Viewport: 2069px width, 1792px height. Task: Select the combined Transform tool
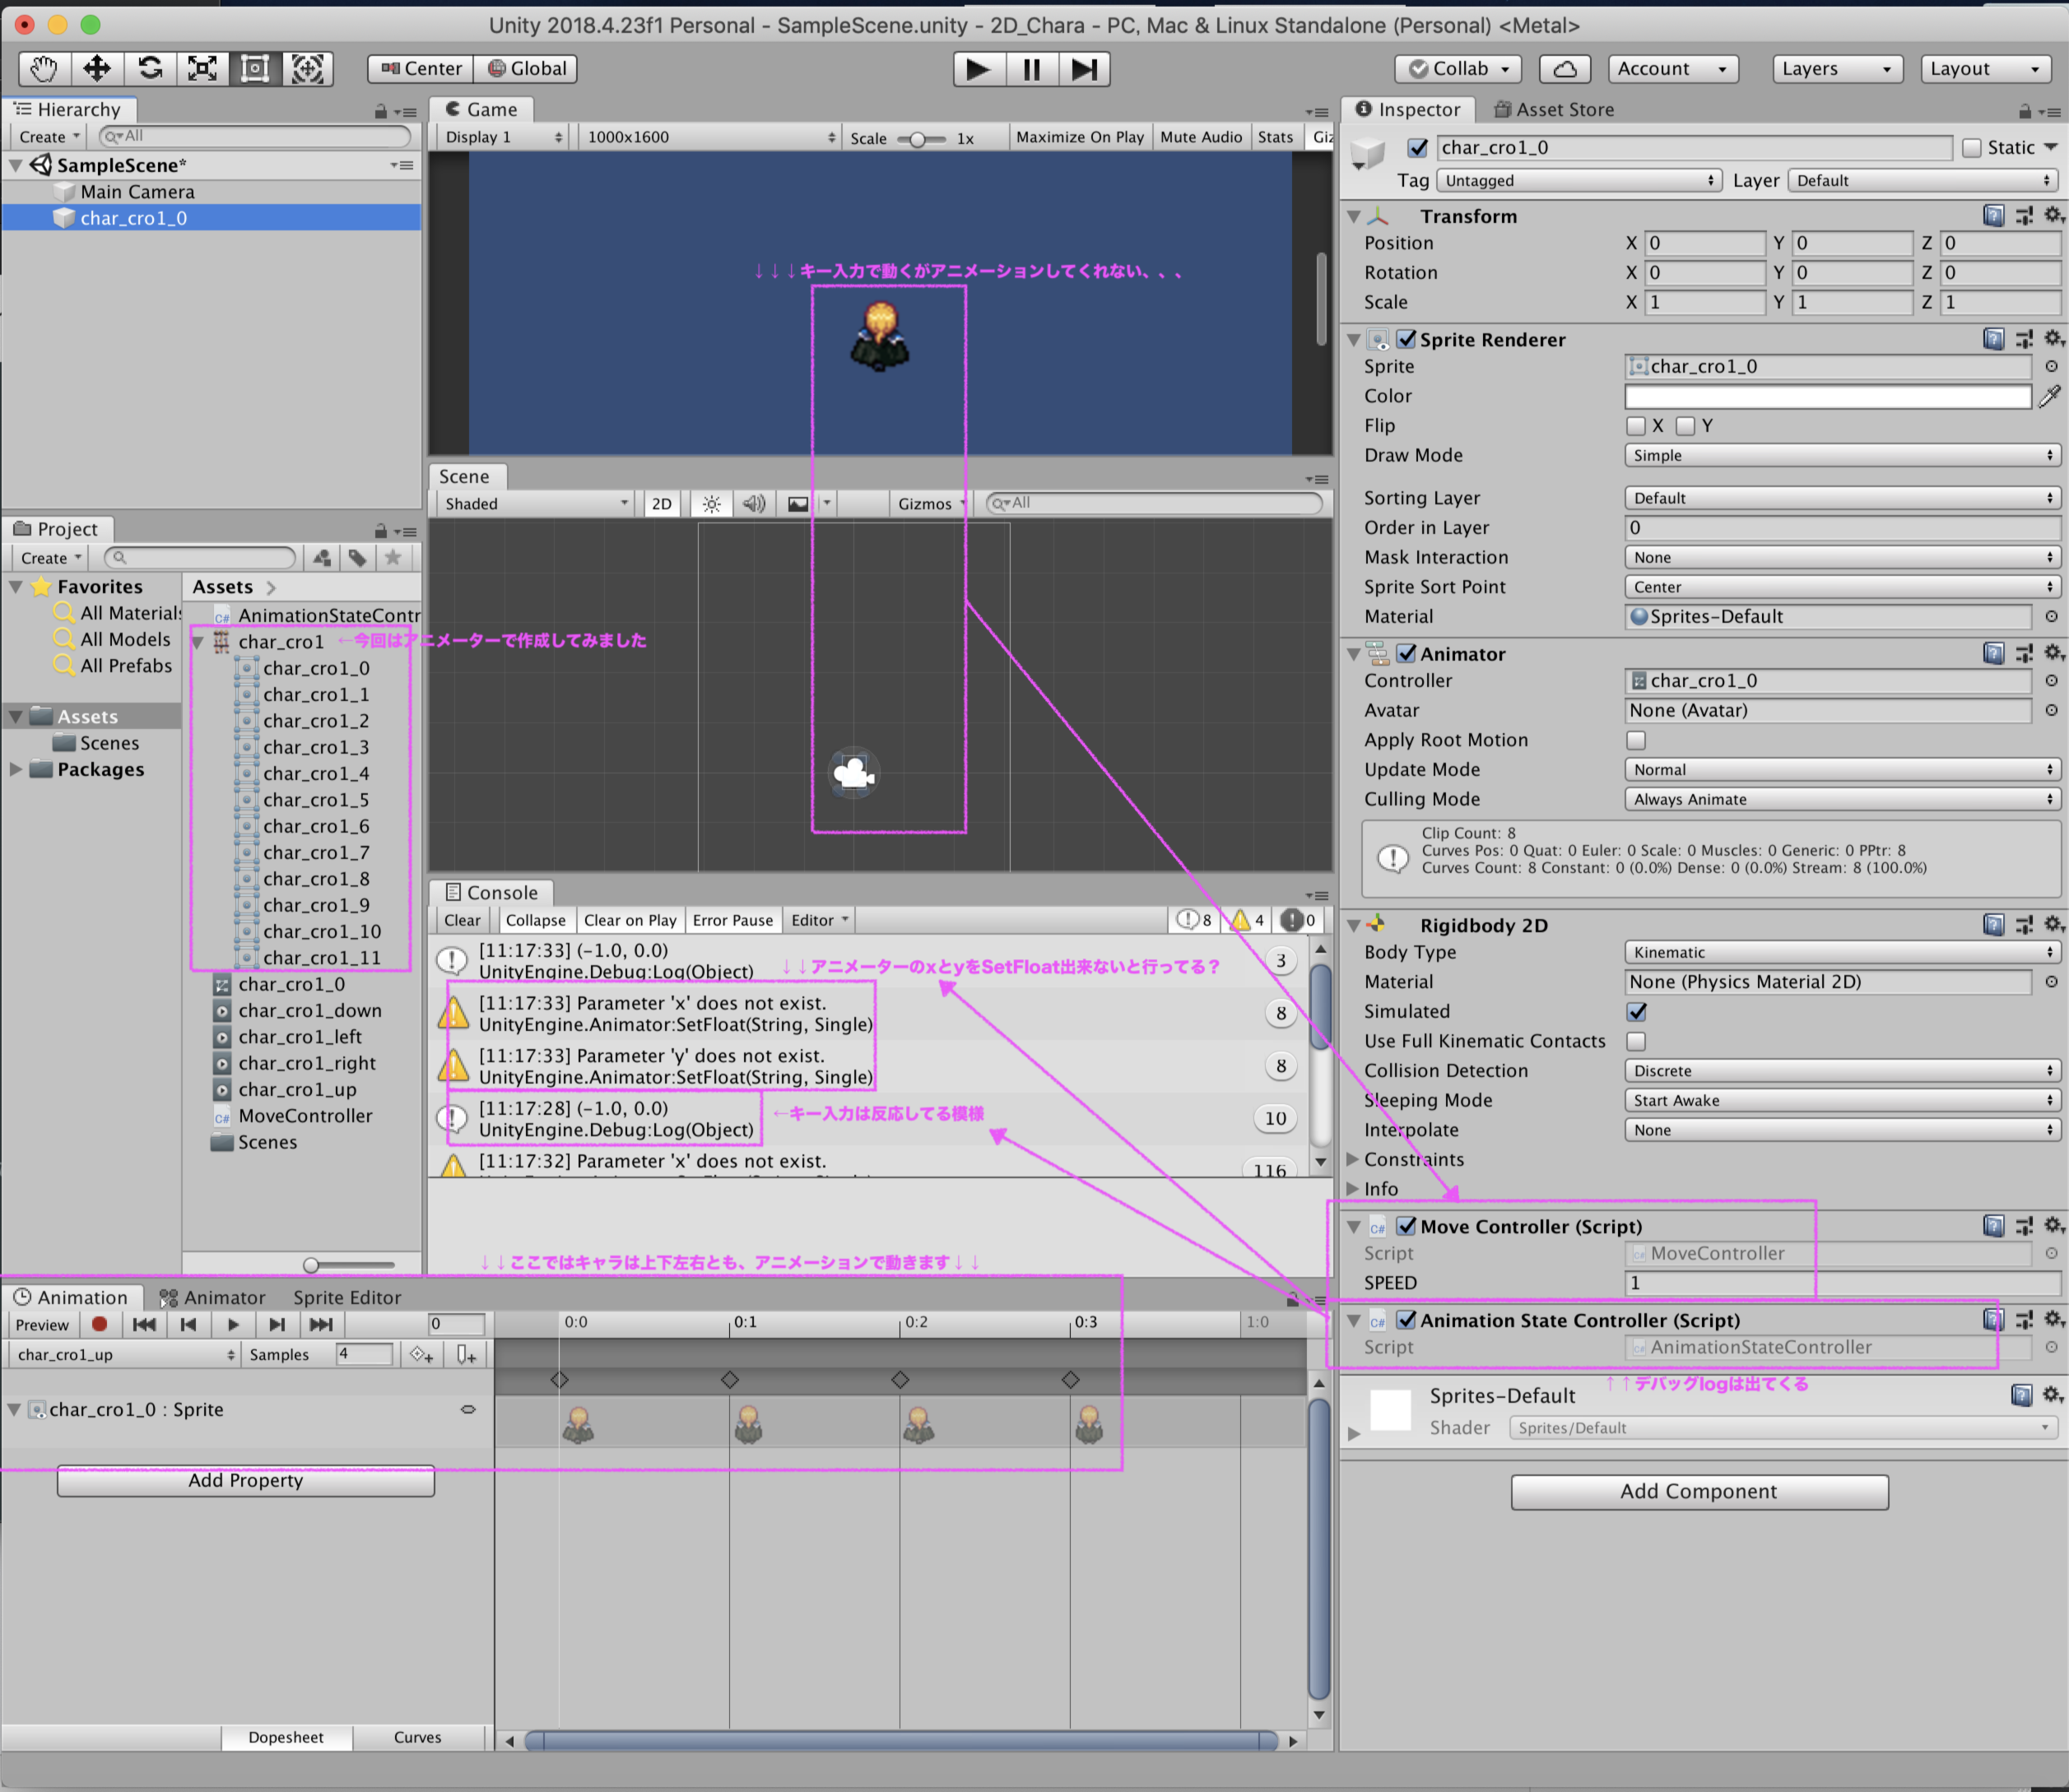coord(307,68)
